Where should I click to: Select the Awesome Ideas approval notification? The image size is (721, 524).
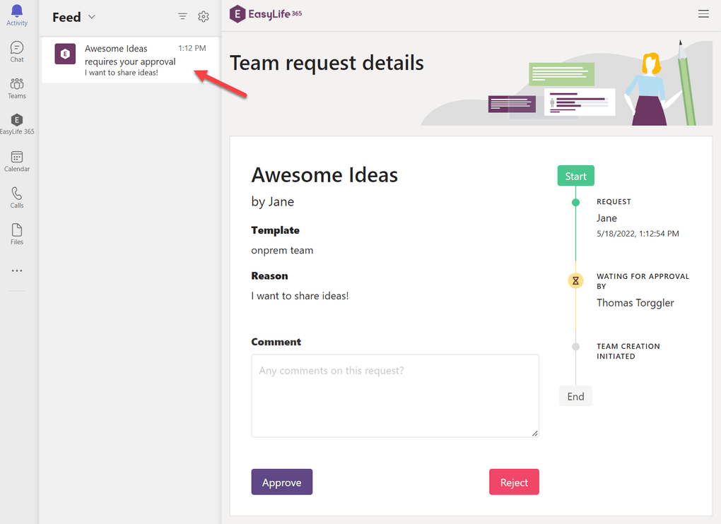click(130, 60)
